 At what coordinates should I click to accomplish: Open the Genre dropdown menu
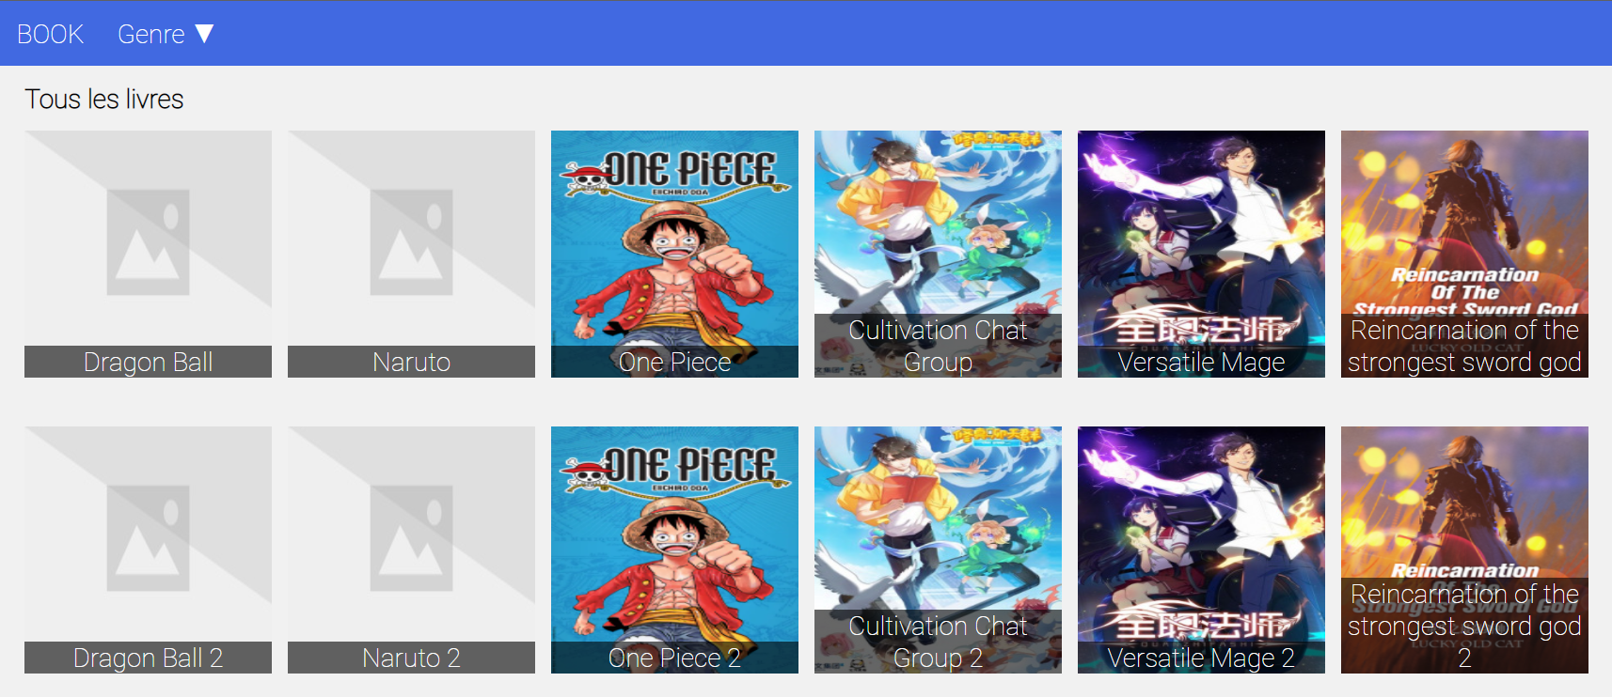(x=166, y=34)
